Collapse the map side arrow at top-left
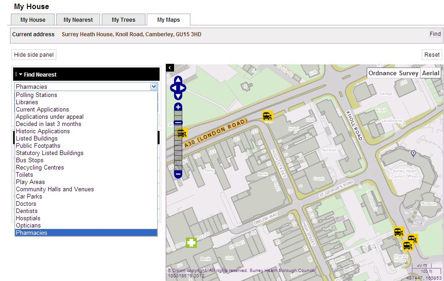444x281 pixels. tap(170, 68)
